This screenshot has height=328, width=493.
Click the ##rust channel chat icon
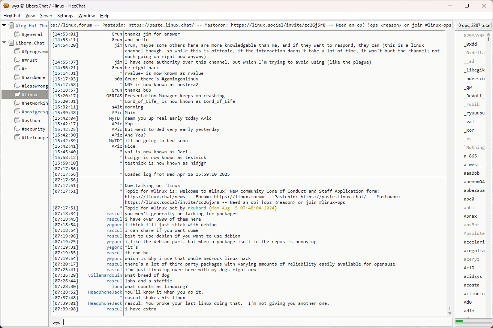tap(17, 60)
